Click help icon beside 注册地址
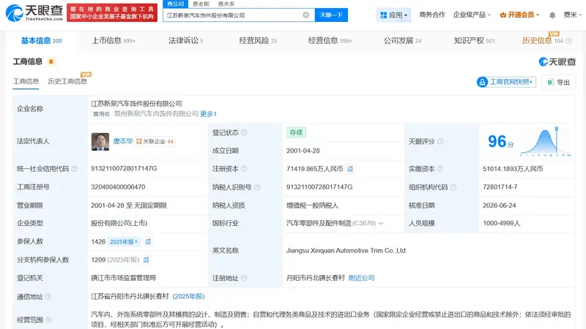Image resolution: width=586 pixels, height=329 pixels. [244, 278]
